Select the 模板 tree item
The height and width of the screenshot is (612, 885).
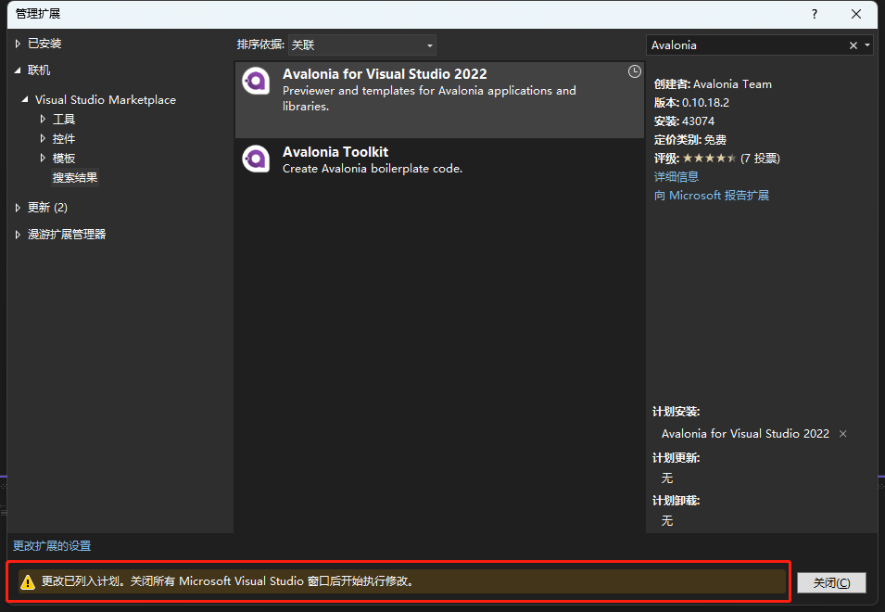point(64,158)
